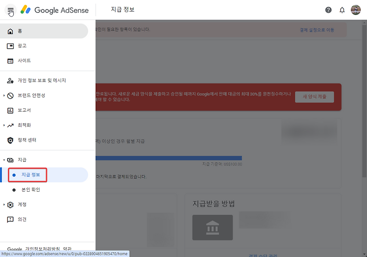The width and height of the screenshot is (367, 257).
Task: Click the 지급 정보 page title
Action: (x=123, y=10)
